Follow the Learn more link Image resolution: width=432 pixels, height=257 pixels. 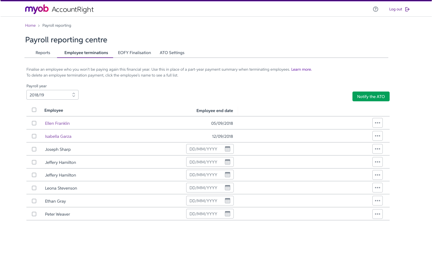tap(301, 69)
